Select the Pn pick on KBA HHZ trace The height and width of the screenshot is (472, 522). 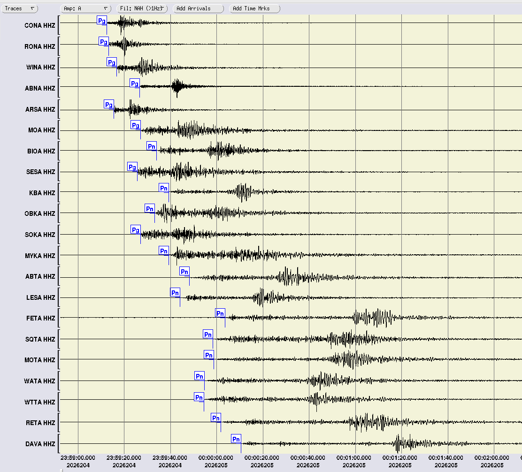[x=164, y=188]
